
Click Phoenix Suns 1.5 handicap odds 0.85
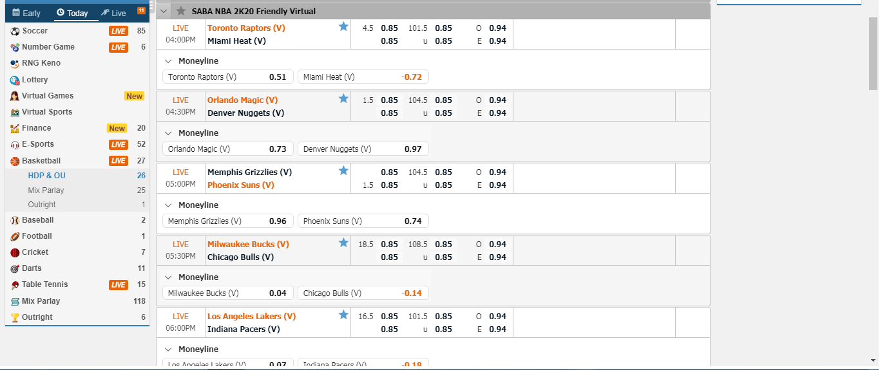point(389,185)
